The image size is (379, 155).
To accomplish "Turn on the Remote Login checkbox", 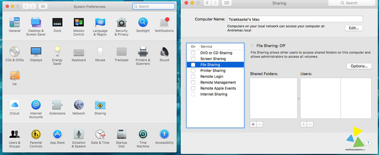I will tap(193, 77).
